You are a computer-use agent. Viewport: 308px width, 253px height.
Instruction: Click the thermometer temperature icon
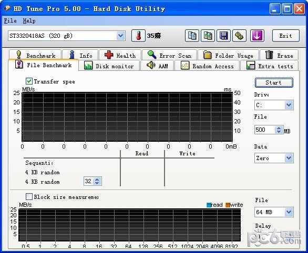138,36
